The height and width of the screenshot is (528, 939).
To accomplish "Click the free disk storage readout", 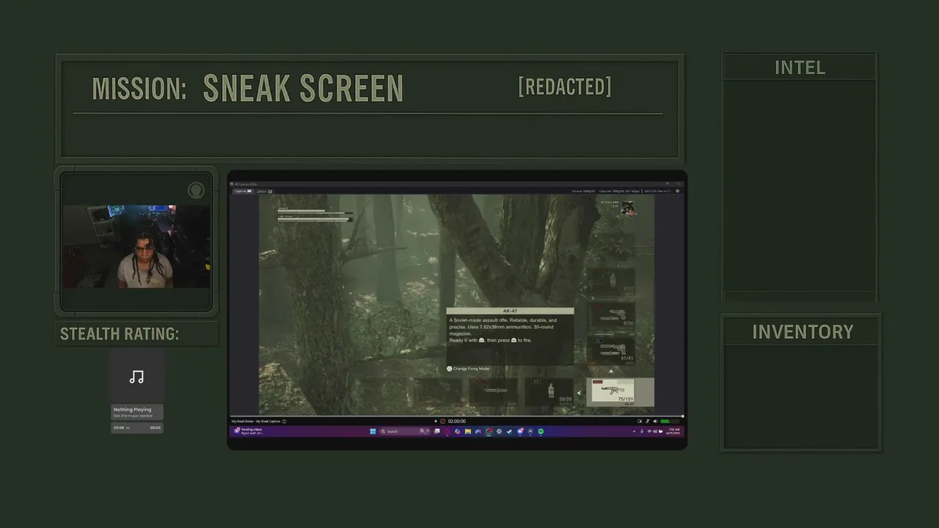I will tap(657, 191).
